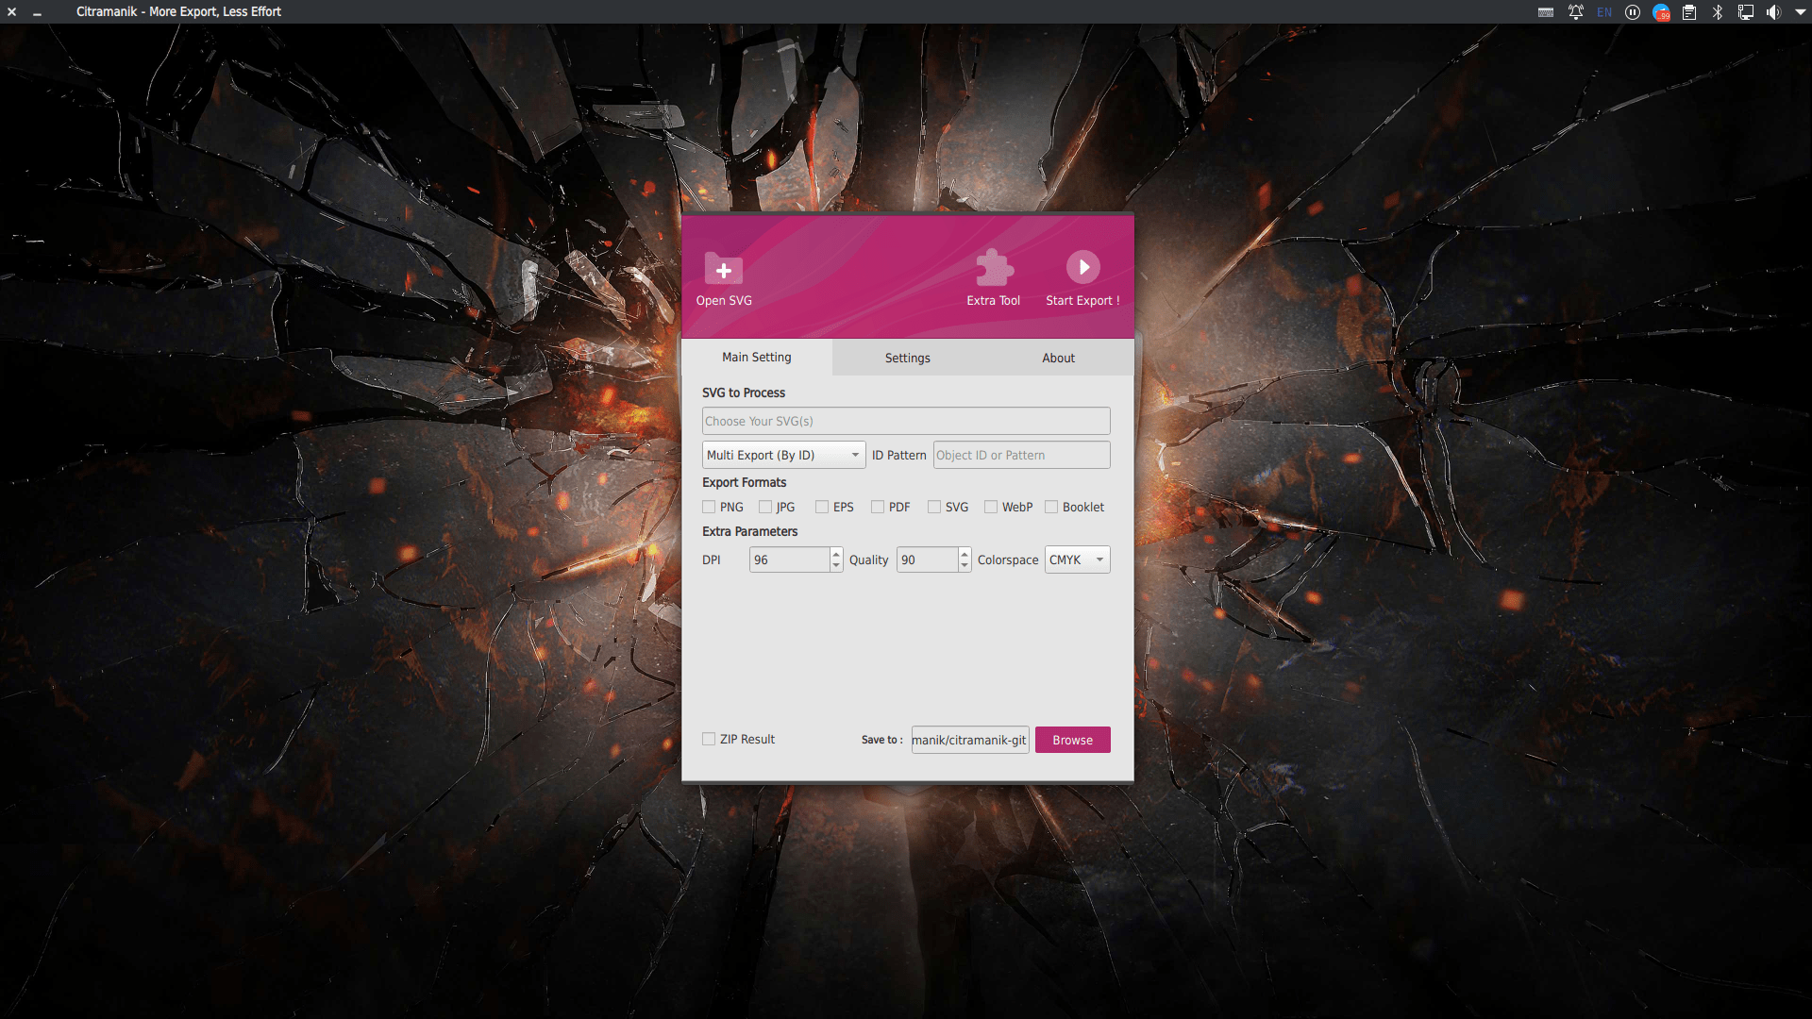Image resolution: width=1812 pixels, height=1019 pixels.
Task: Check the Booklet export option
Action: [x=1051, y=507]
